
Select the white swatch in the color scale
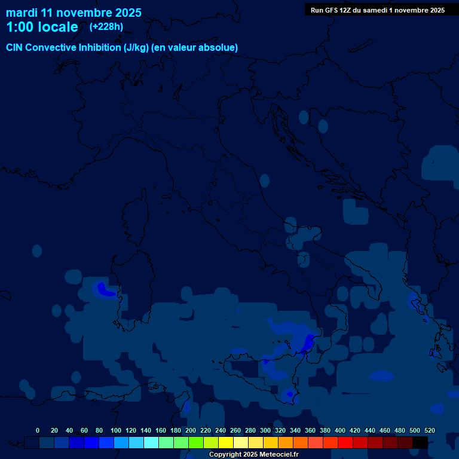point(241,442)
